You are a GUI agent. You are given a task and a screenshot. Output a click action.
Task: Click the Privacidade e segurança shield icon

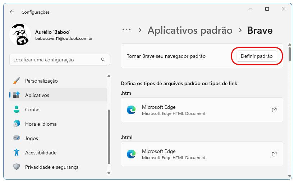(x=17, y=167)
